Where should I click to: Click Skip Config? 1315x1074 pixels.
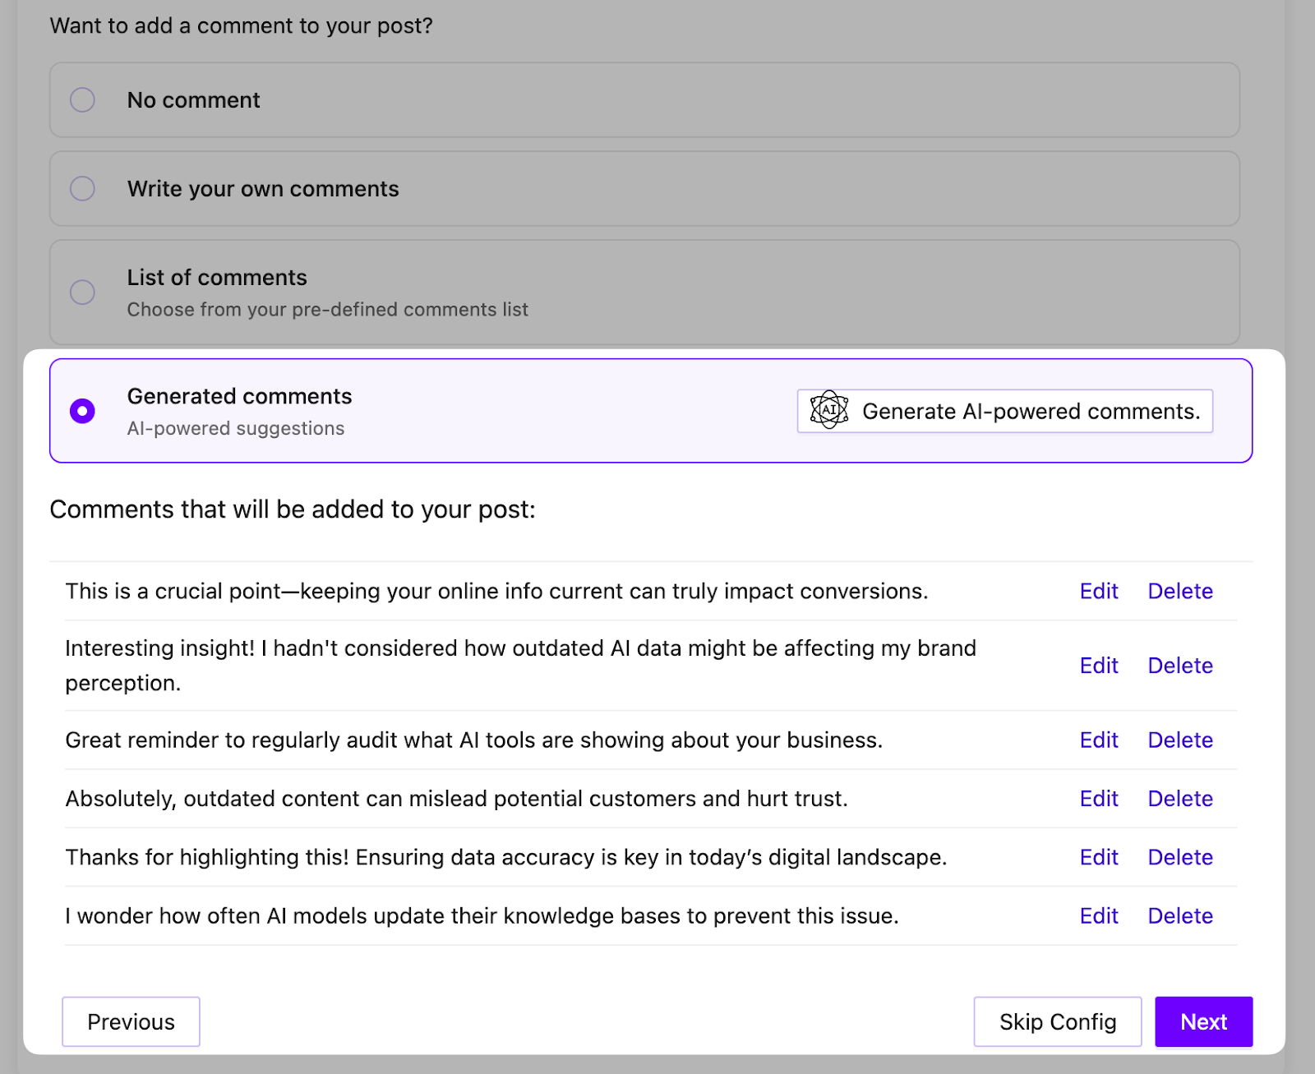click(1058, 1021)
